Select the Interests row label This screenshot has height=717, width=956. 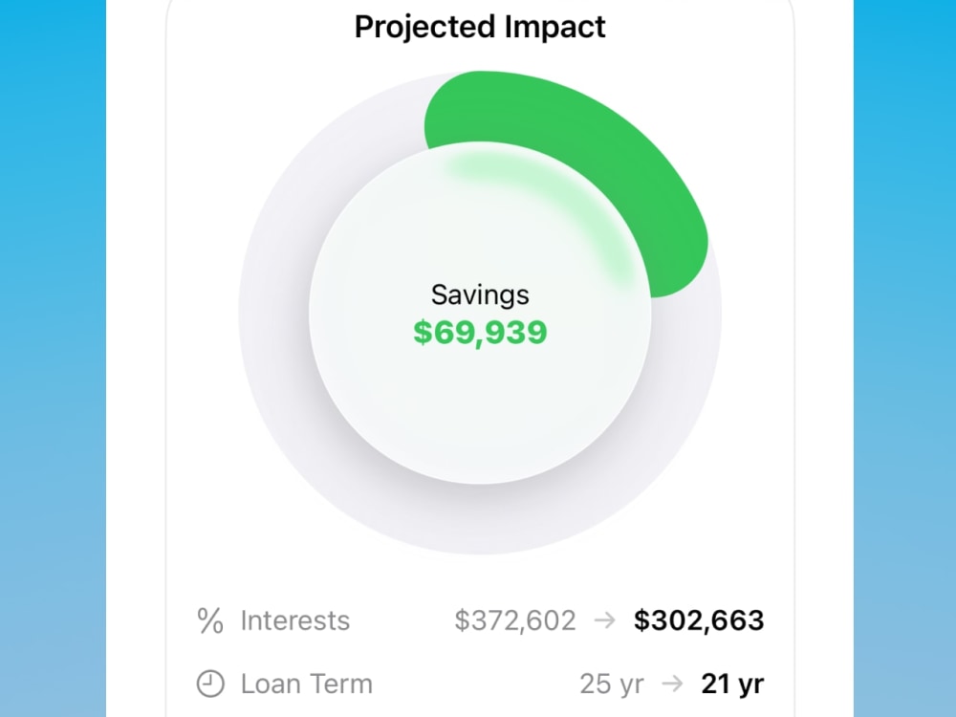click(295, 620)
